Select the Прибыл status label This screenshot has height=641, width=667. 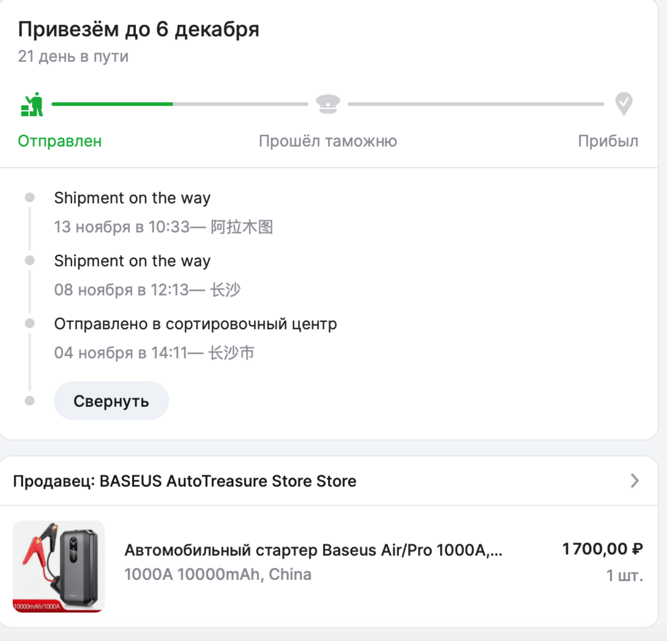click(608, 142)
